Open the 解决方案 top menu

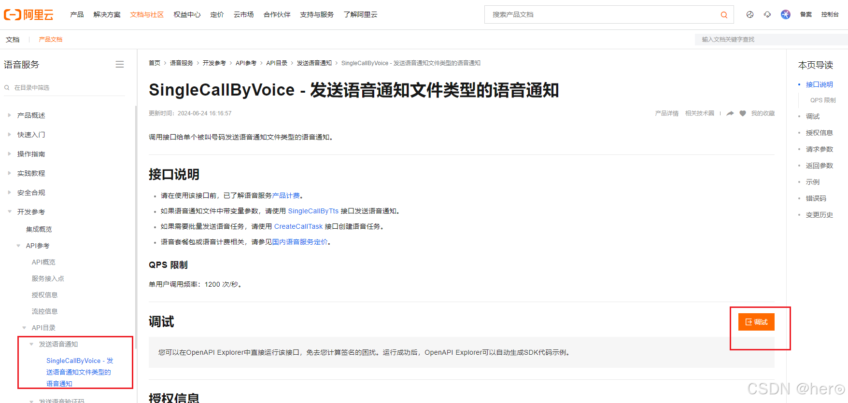(107, 14)
